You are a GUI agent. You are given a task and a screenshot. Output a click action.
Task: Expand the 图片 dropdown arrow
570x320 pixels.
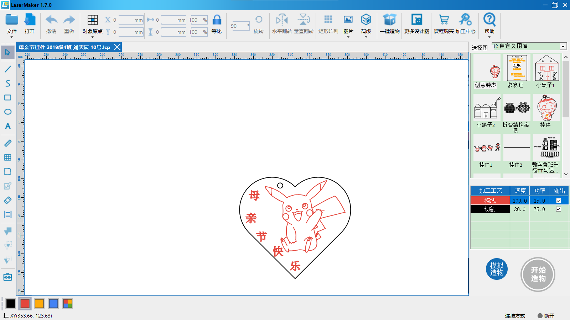tap(348, 37)
